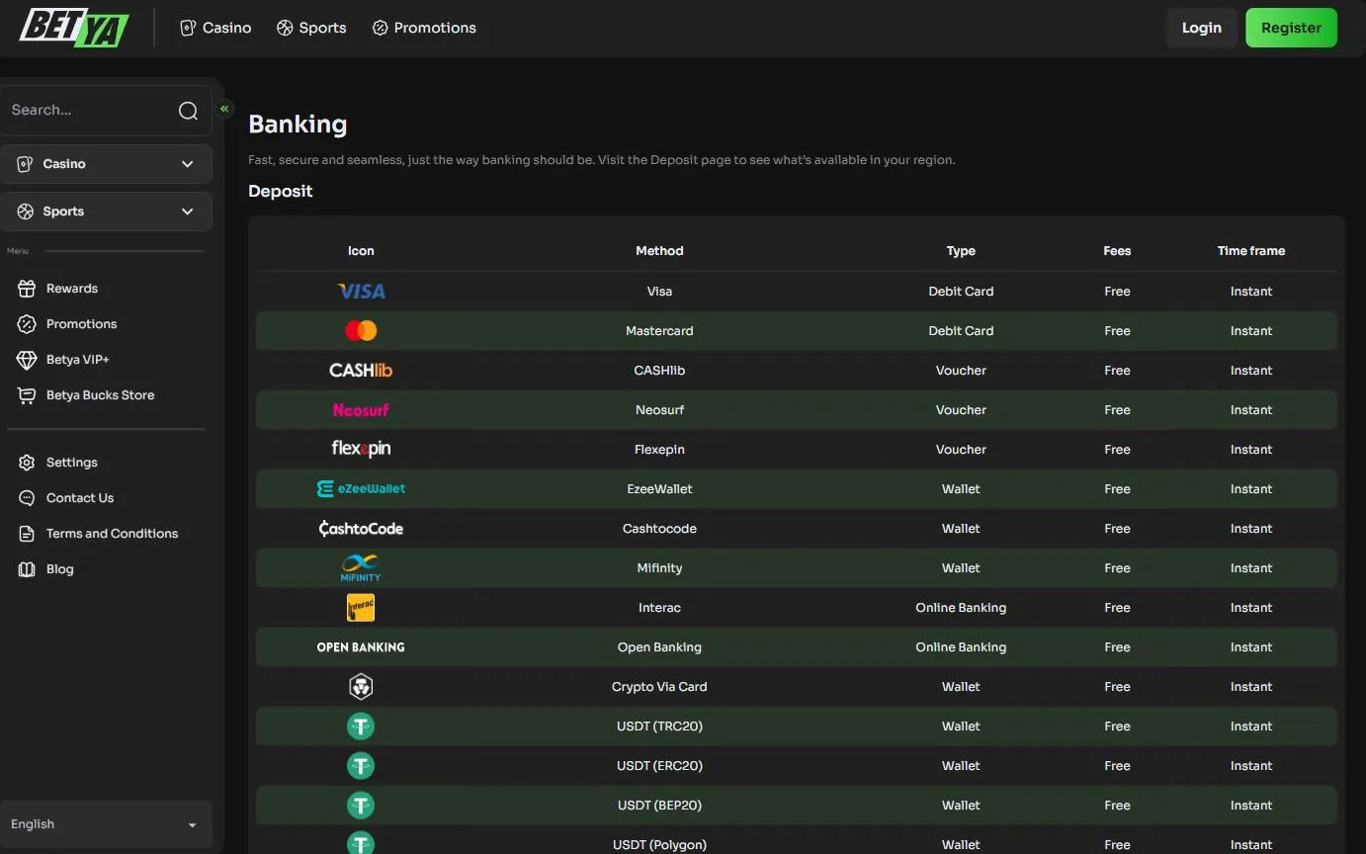Click the Fees column header

pyautogui.click(x=1117, y=251)
